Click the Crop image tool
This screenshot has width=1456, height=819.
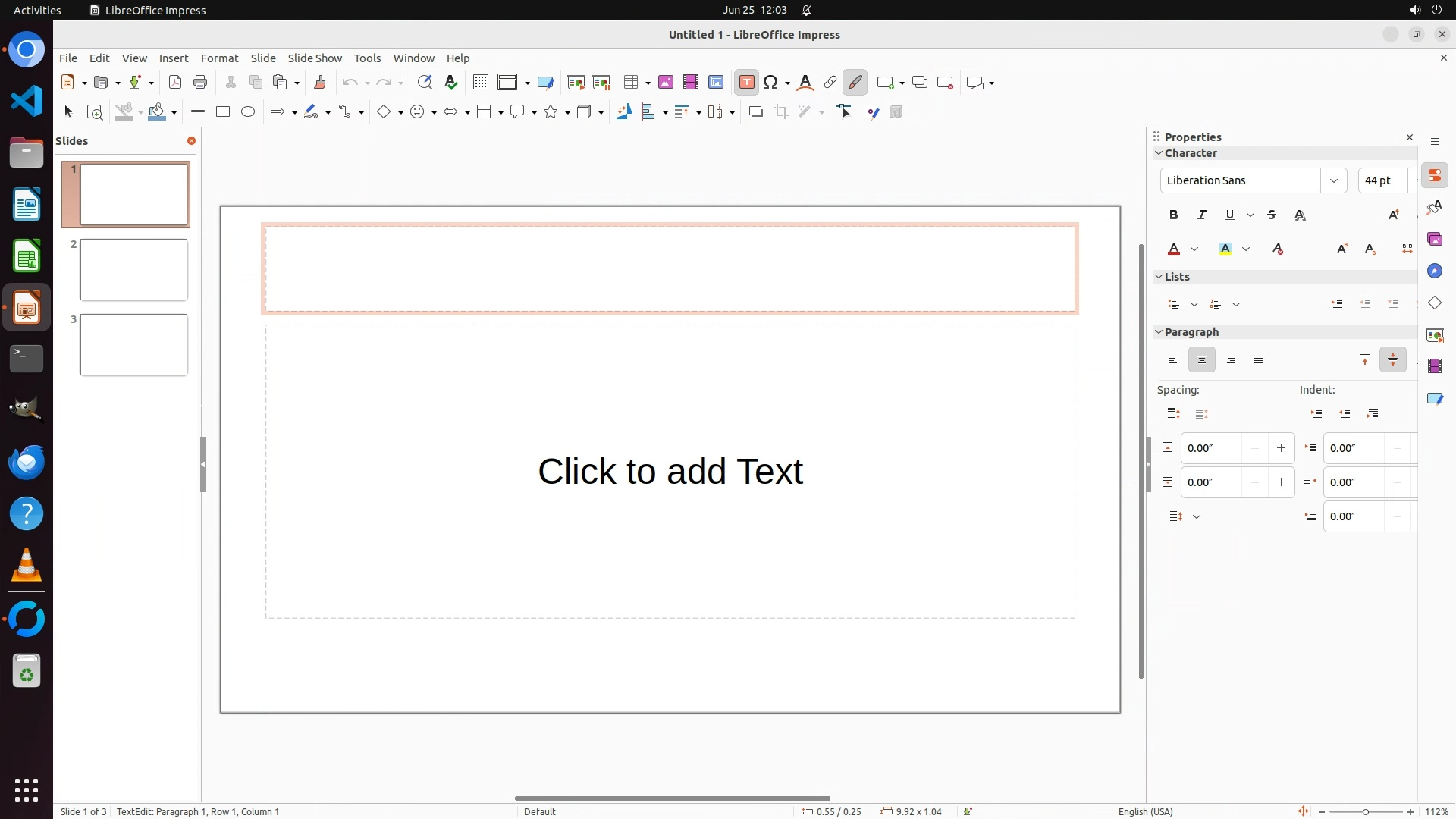pos(781,112)
